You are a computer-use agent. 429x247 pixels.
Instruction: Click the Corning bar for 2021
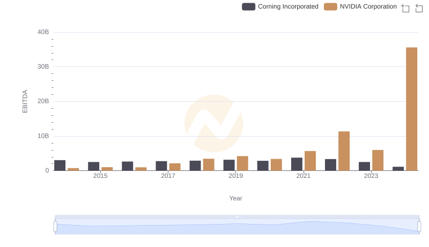coord(297,164)
